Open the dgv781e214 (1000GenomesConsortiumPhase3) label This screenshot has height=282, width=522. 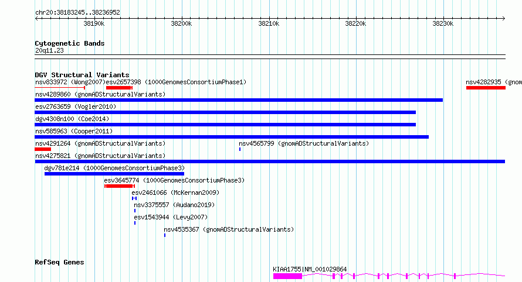114,168
